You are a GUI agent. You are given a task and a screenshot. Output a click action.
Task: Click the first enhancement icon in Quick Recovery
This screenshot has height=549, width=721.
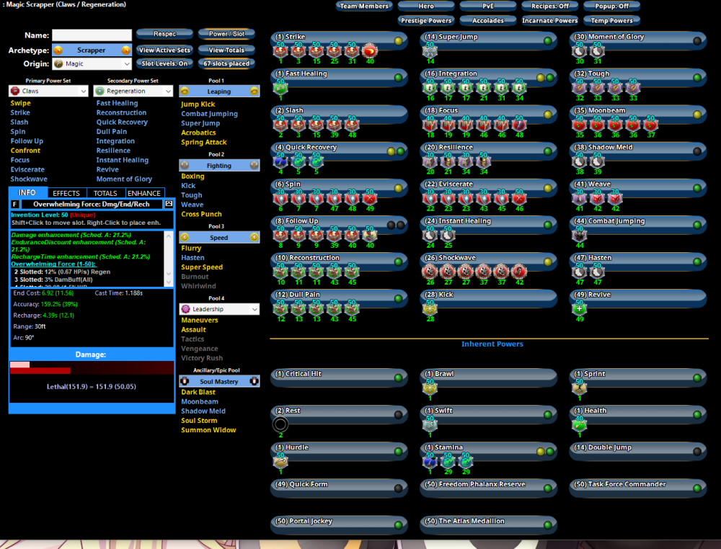(281, 160)
